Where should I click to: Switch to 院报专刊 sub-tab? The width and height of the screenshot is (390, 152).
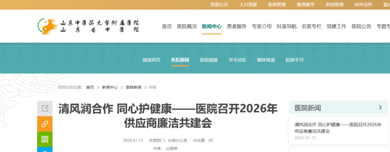(x=295, y=60)
